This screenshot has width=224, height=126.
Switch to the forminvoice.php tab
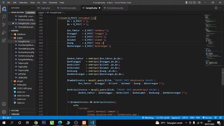tap(68, 8)
